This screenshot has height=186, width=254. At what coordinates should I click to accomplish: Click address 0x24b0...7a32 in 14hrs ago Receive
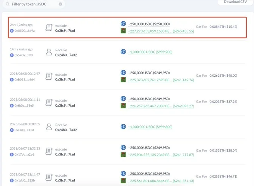tap(66, 55)
